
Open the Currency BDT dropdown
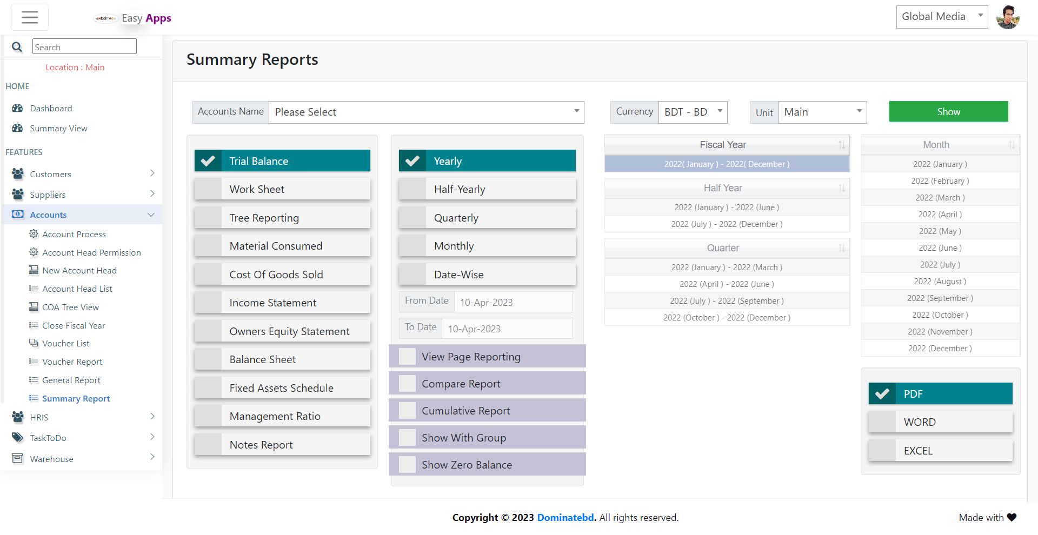(693, 112)
